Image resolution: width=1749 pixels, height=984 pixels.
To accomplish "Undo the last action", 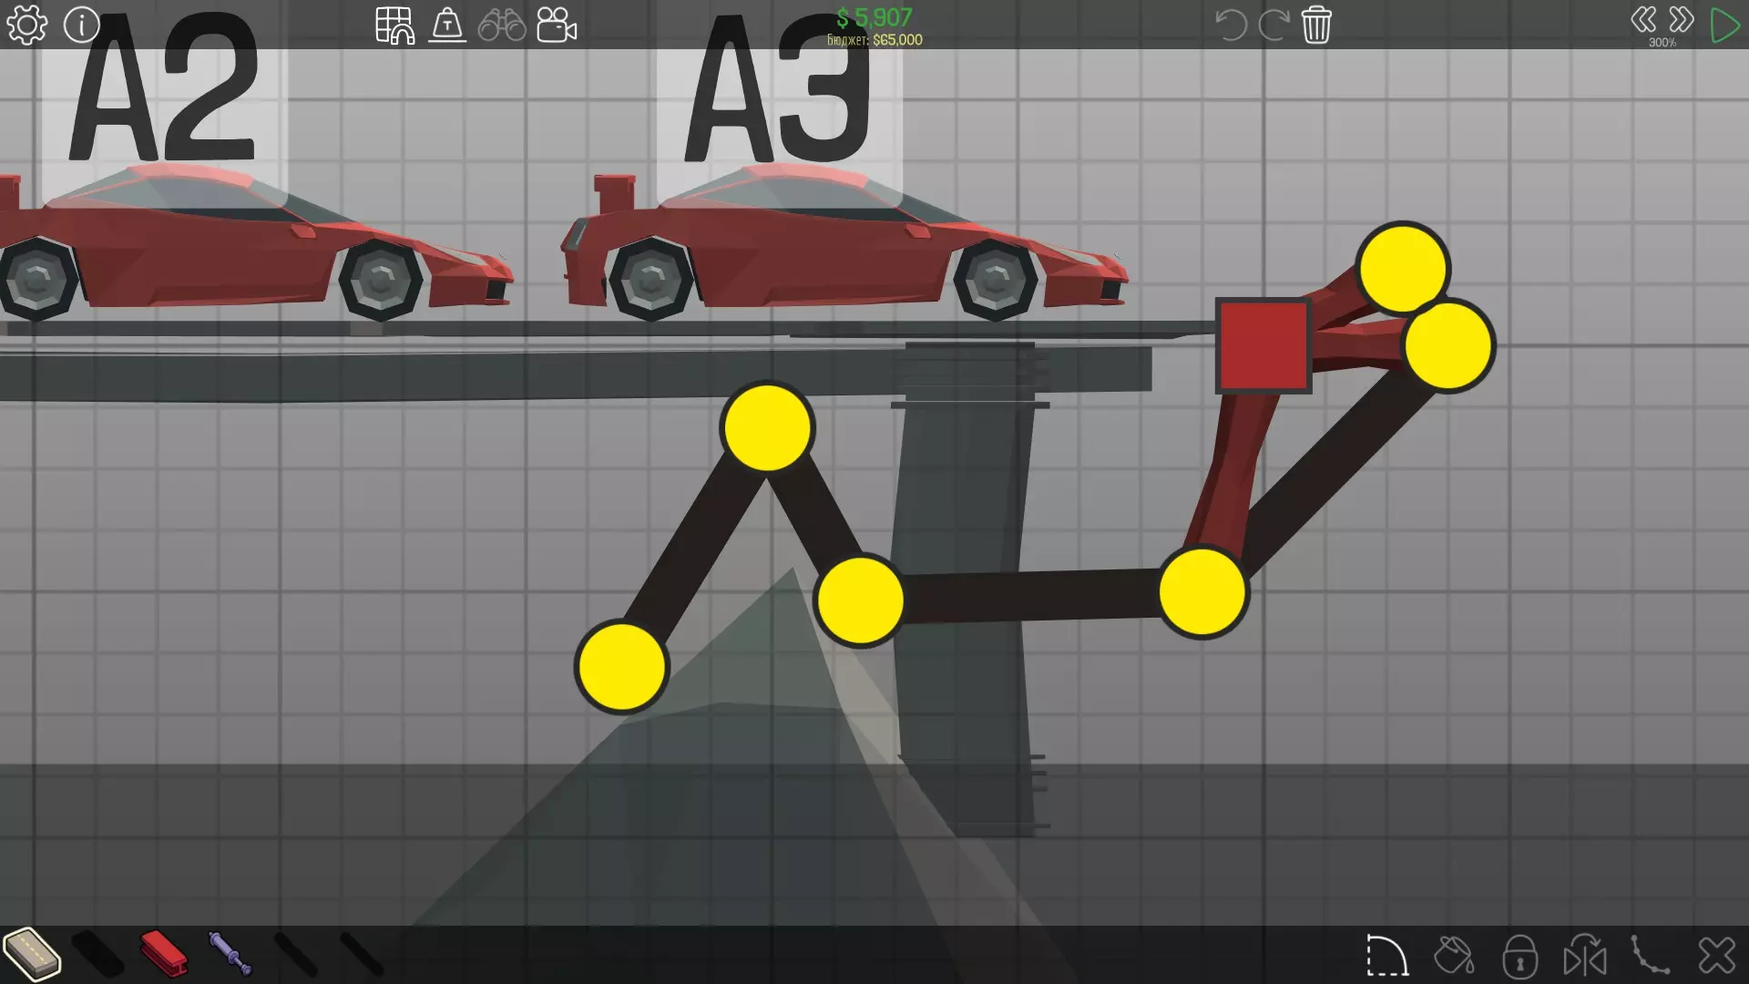I will (x=1231, y=26).
